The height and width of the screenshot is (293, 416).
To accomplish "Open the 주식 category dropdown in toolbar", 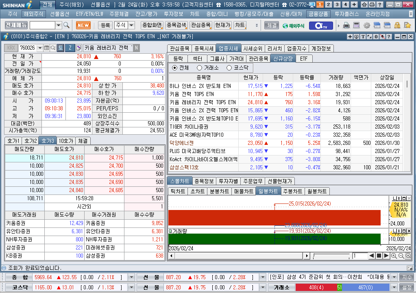I will click(x=132, y=25).
